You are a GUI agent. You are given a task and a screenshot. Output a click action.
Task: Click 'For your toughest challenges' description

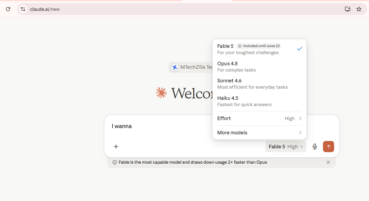(248, 52)
